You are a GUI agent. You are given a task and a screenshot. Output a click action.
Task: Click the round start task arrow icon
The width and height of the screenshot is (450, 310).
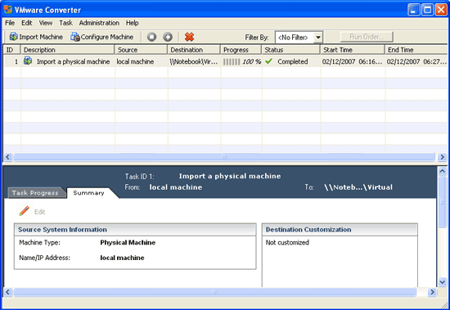[168, 37]
